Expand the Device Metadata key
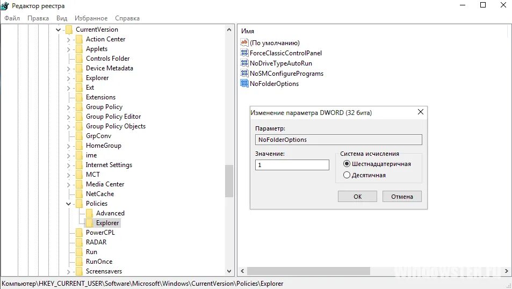The image size is (512, 289). (x=68, y=69)
